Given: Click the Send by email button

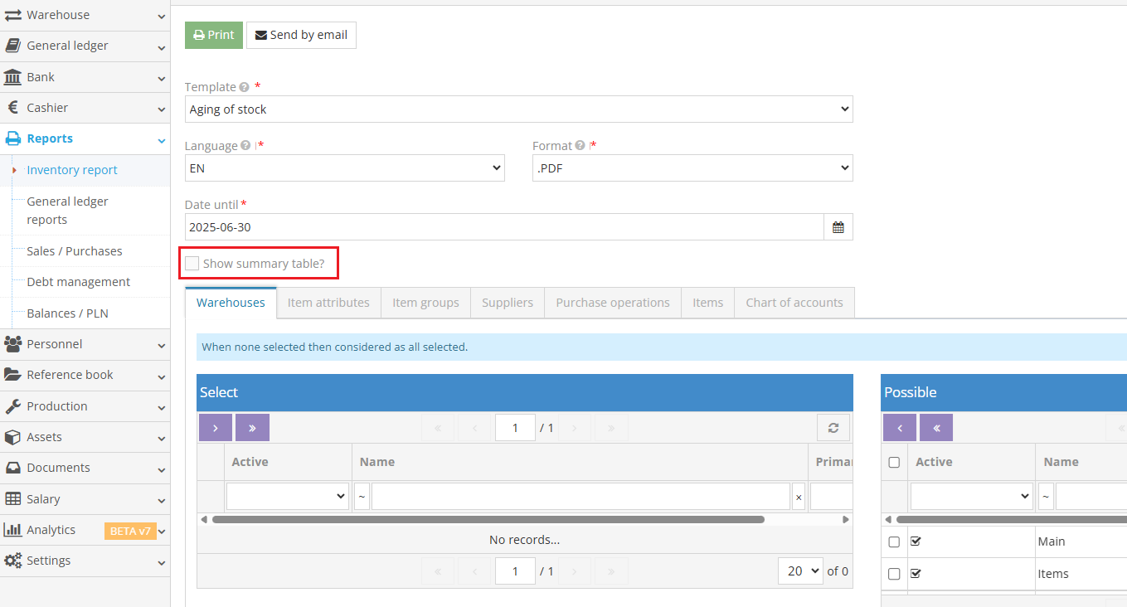Looking at the screenshot, I should tap(301, 35).
